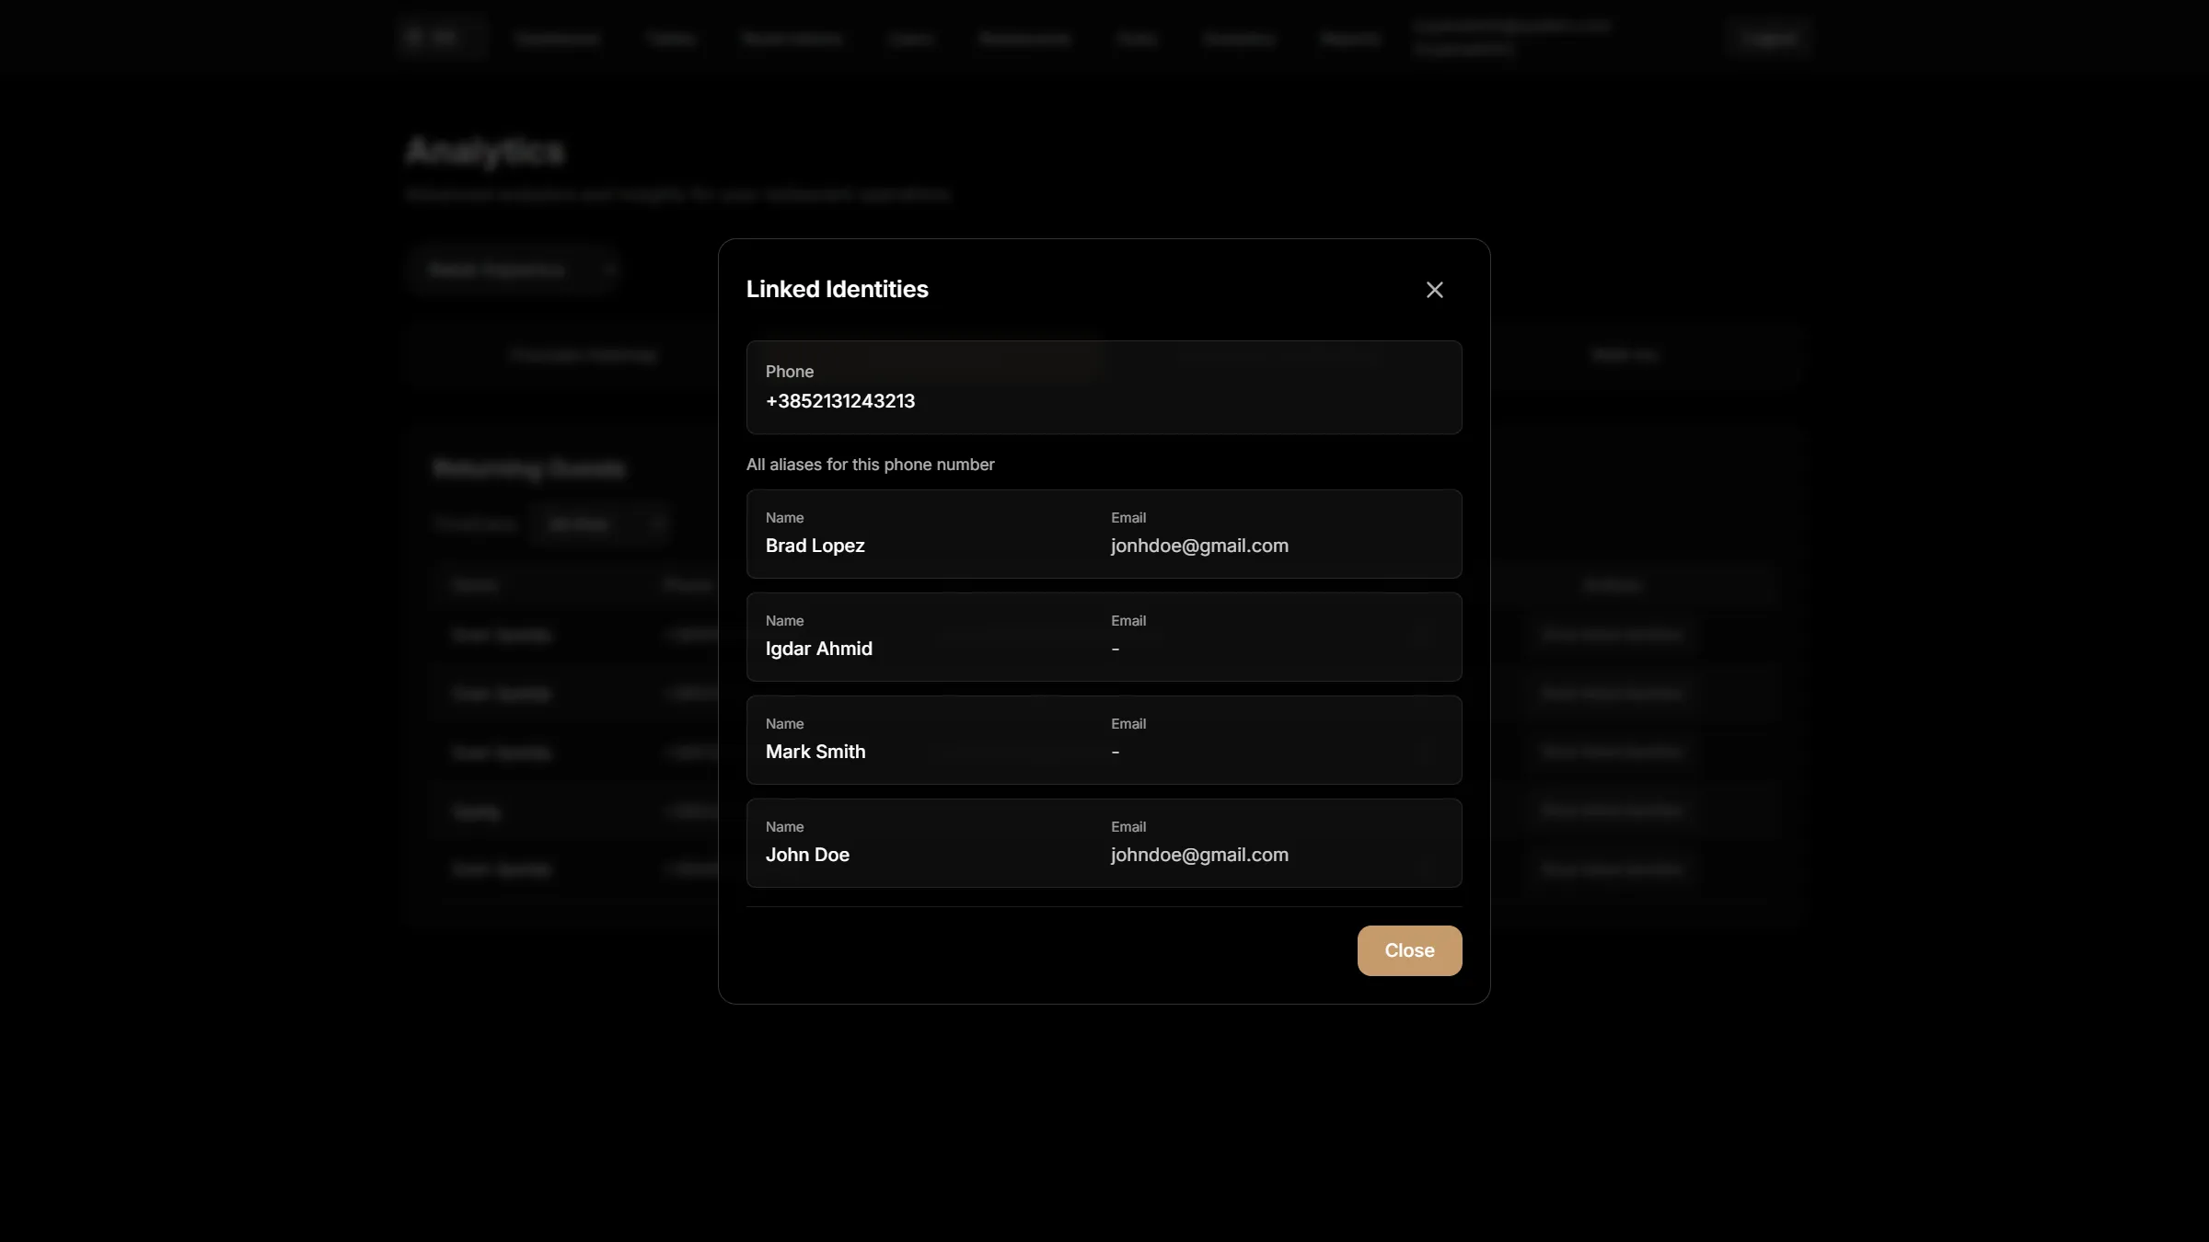The image size is (2209, 1242).
Task: Click the jonhdoe@gmail.com email address
Action: coord(1198,546)
